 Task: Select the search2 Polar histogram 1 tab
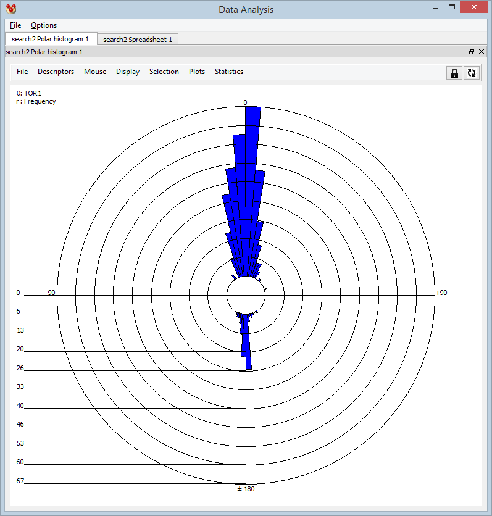pos(51,39)
